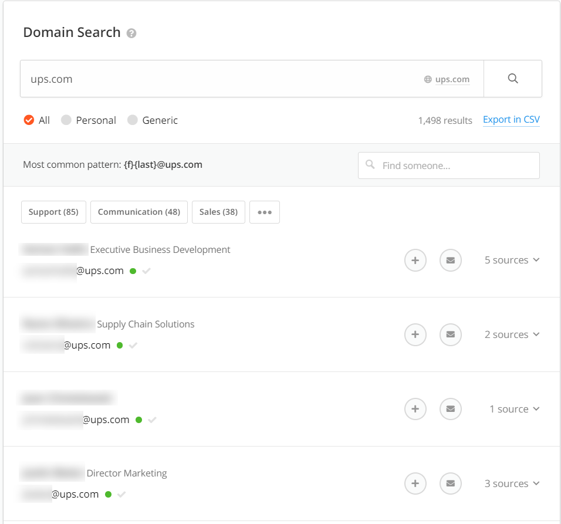Click the green dot beside Director Marketing email
Viewport: 561px width, 524px height.
pos(108,494)
